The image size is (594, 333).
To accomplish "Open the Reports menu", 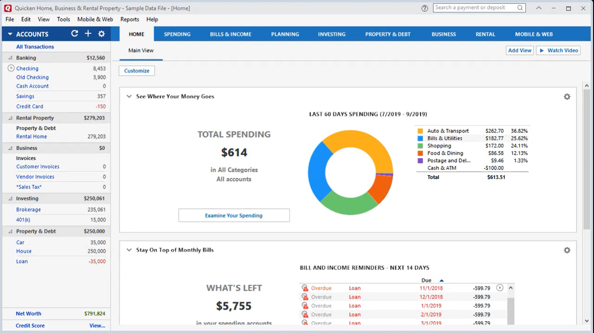I will click(130, 20).
